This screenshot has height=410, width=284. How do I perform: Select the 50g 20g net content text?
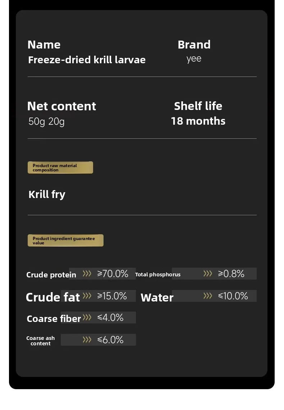(x=46, y=122)
